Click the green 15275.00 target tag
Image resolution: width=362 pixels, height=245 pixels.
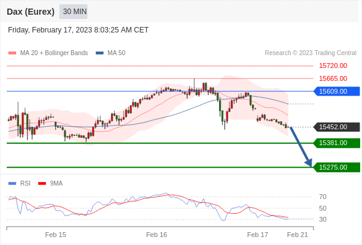(x=337, y=167)
